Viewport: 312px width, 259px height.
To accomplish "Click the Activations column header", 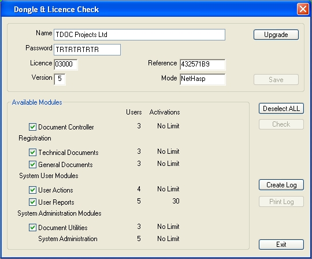I will (x=165, y=112).
